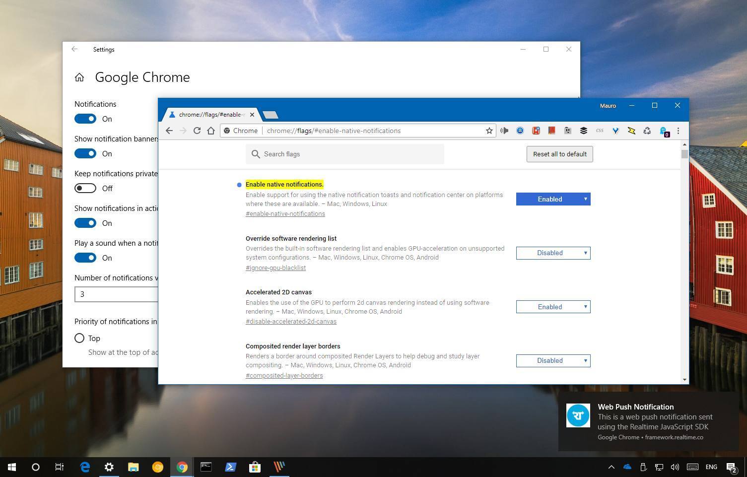
Task: Open a new Chrome tab
Action: pos(270,115)
